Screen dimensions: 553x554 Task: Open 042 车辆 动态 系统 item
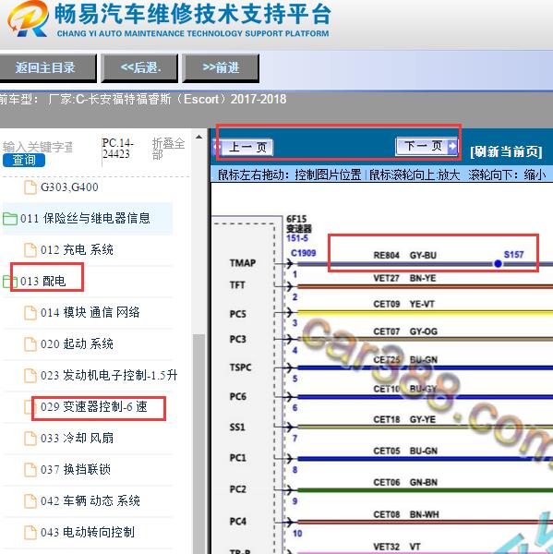click(x=90, y=501)
